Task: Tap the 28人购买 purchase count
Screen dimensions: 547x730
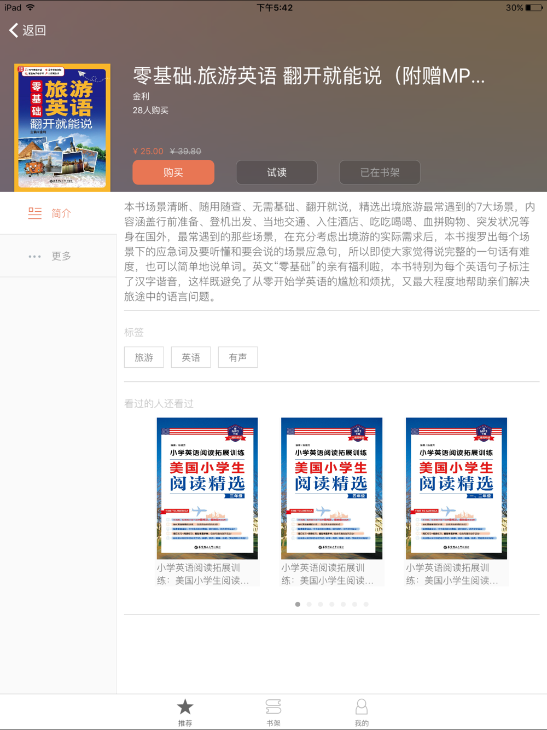Action: [x=150, y=110]
